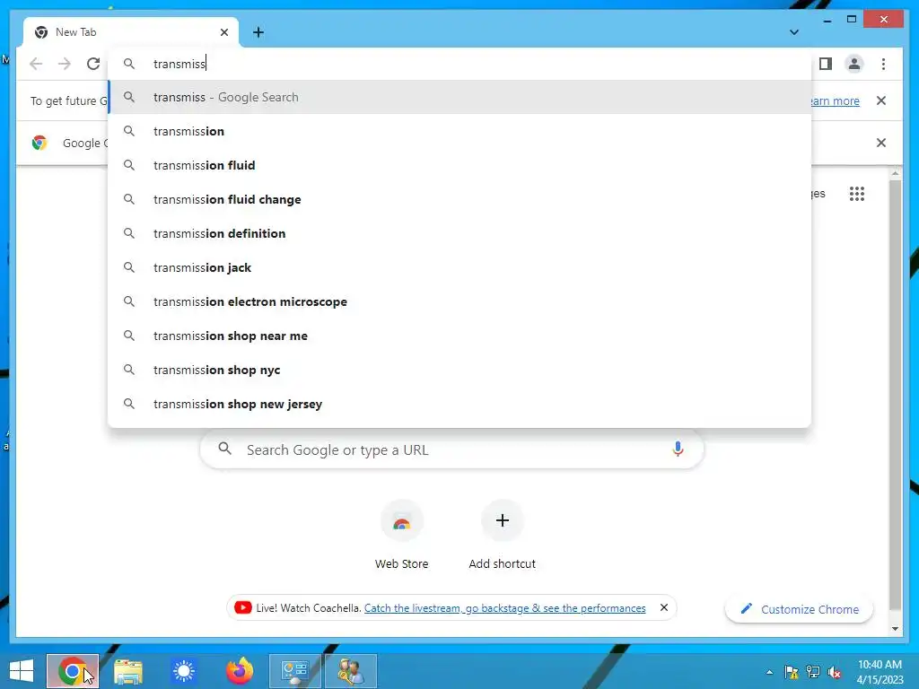The image size is (919, 689).
Task: Select 'transmission shop new jersey' suggestion
Action: [459, 404]
